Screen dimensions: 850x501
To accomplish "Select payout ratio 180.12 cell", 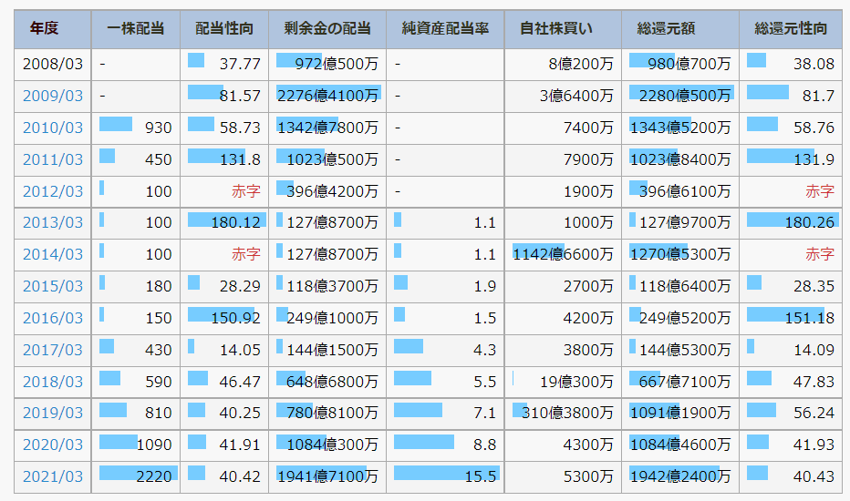I will (223, 222).
